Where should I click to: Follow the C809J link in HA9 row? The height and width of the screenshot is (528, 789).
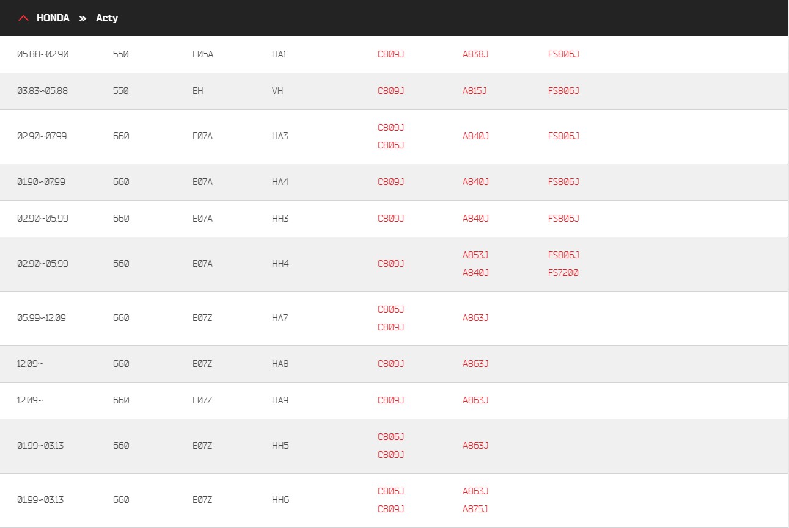(391, 400)
